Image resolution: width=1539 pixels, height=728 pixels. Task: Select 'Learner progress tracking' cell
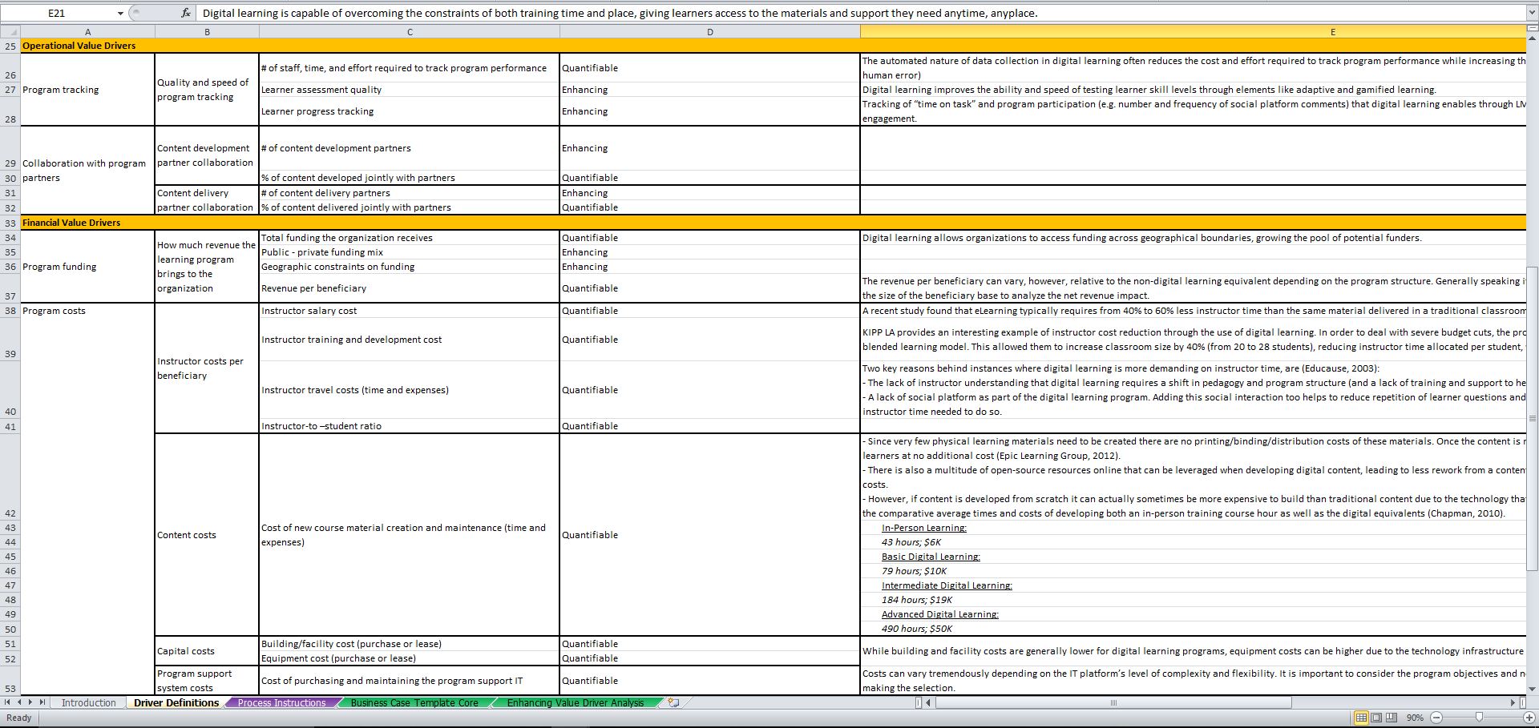coord(410,111)
